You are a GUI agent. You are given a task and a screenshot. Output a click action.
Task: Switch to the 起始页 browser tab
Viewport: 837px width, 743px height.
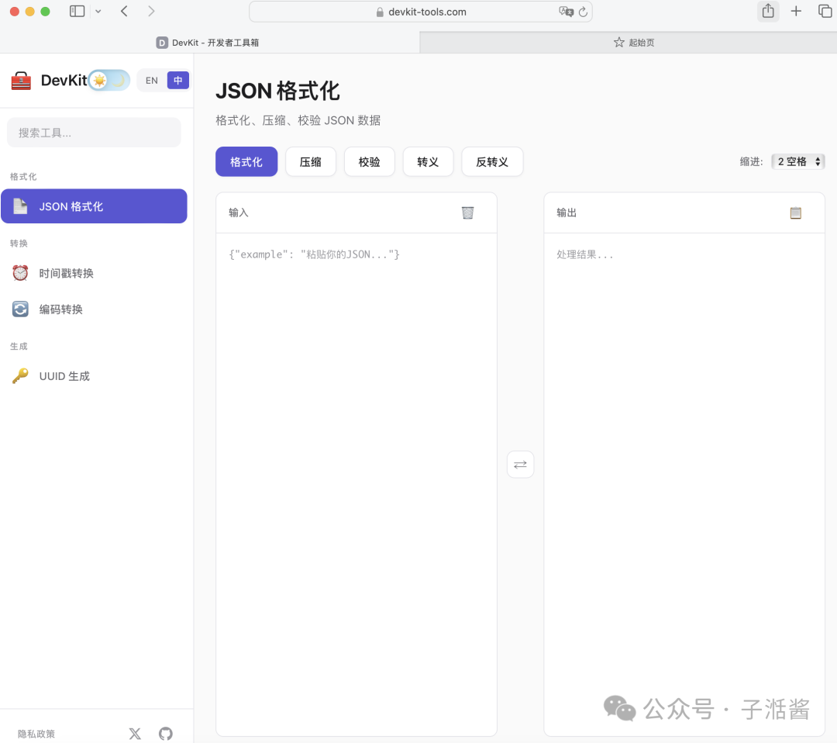click(x=634, y=43)
